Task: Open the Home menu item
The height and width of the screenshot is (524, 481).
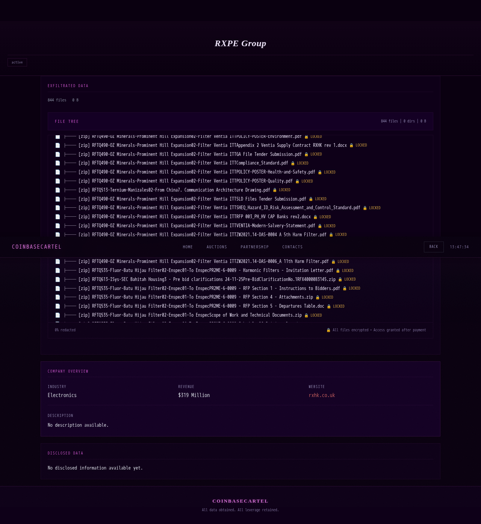Action: click(188, 247)
